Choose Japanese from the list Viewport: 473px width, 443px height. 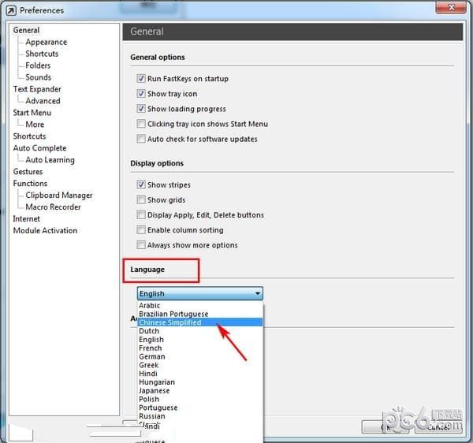pyautogui.click(x=200, y=390)
